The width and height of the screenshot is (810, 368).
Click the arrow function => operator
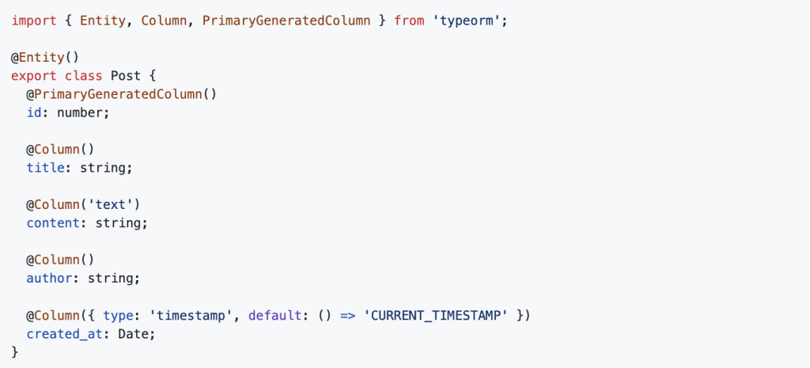[346, 315]
